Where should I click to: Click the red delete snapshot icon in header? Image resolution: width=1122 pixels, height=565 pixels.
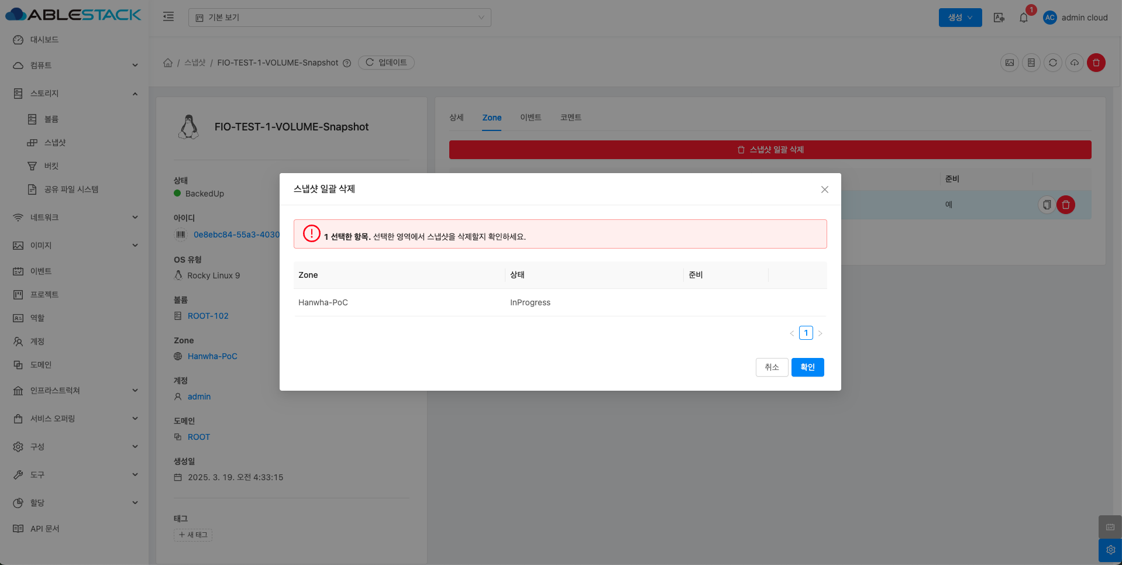(1096, 63)
